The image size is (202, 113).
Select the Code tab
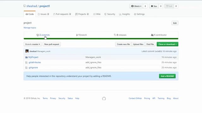30,14
